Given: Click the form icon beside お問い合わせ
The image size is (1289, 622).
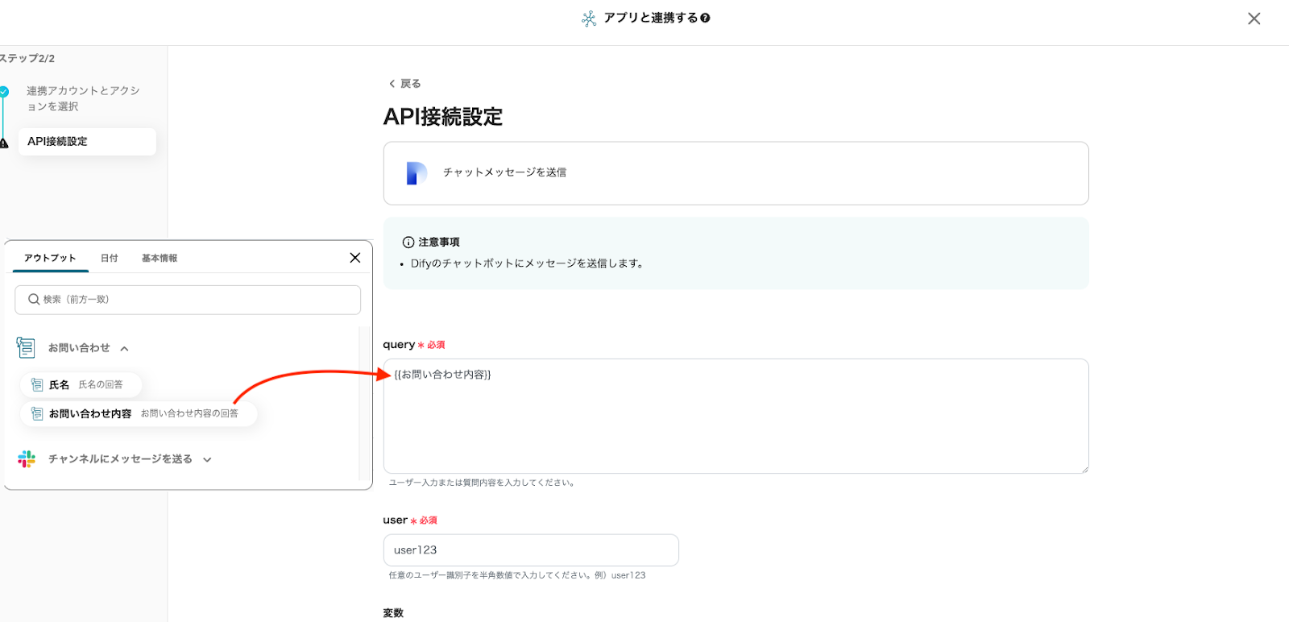Looking at the screenshot, I should 26,347.
